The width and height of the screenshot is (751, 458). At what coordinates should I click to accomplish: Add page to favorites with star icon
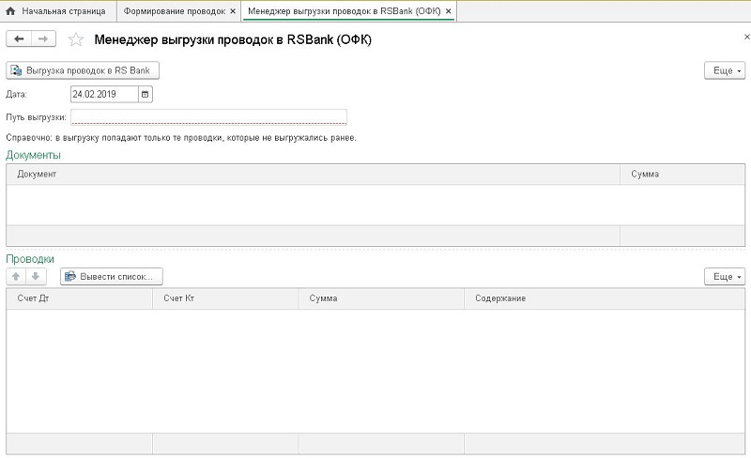click(x=76, y=39)
